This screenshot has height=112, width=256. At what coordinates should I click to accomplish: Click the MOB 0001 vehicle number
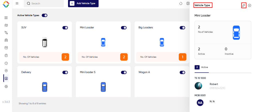(200, 95)
